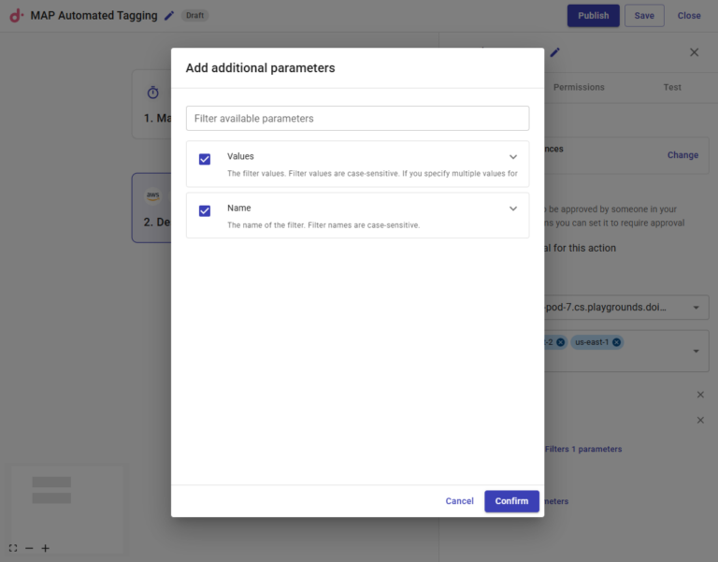718x562 pixels.
Task: Expand the Values parameter chevron
Action: coord(512,157)
